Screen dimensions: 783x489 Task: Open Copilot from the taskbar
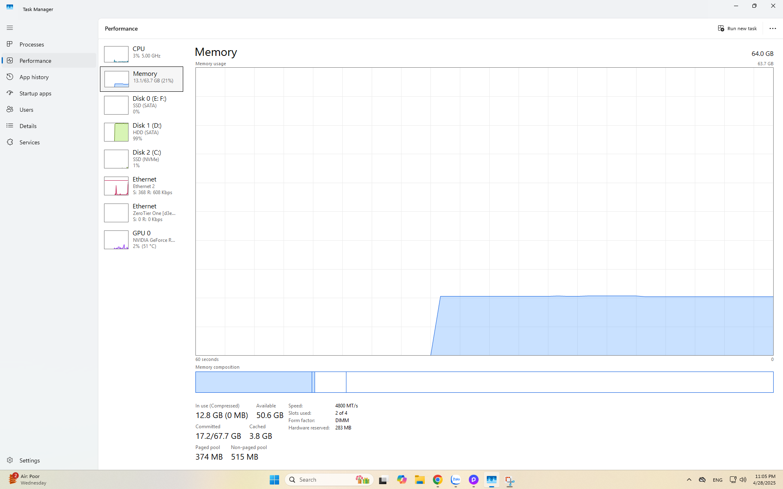click(401, 480)
